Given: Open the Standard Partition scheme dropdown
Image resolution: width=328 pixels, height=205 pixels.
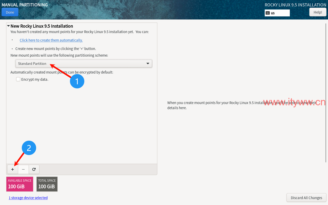Looking at the screenshot, I should point(84,64).
